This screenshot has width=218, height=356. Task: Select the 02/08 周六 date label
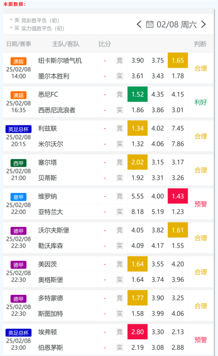(177, 25)
